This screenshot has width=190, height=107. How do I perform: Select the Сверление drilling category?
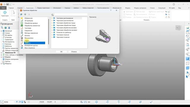point(28,31)
